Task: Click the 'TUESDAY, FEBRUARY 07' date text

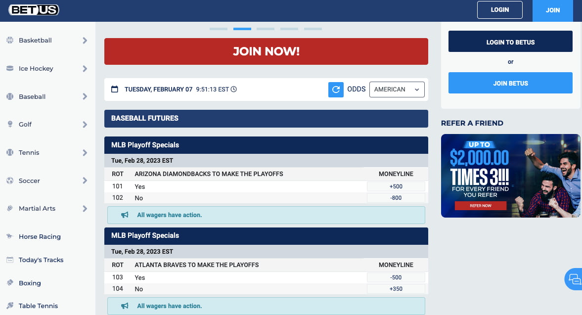Action: (x=159, y=90)
